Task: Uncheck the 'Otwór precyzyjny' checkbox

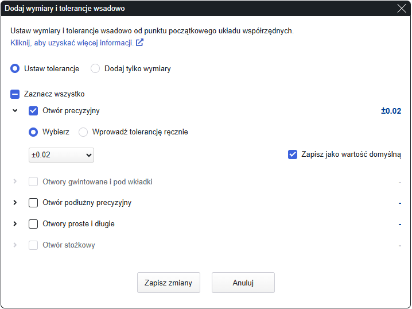Action: point(33,111)
